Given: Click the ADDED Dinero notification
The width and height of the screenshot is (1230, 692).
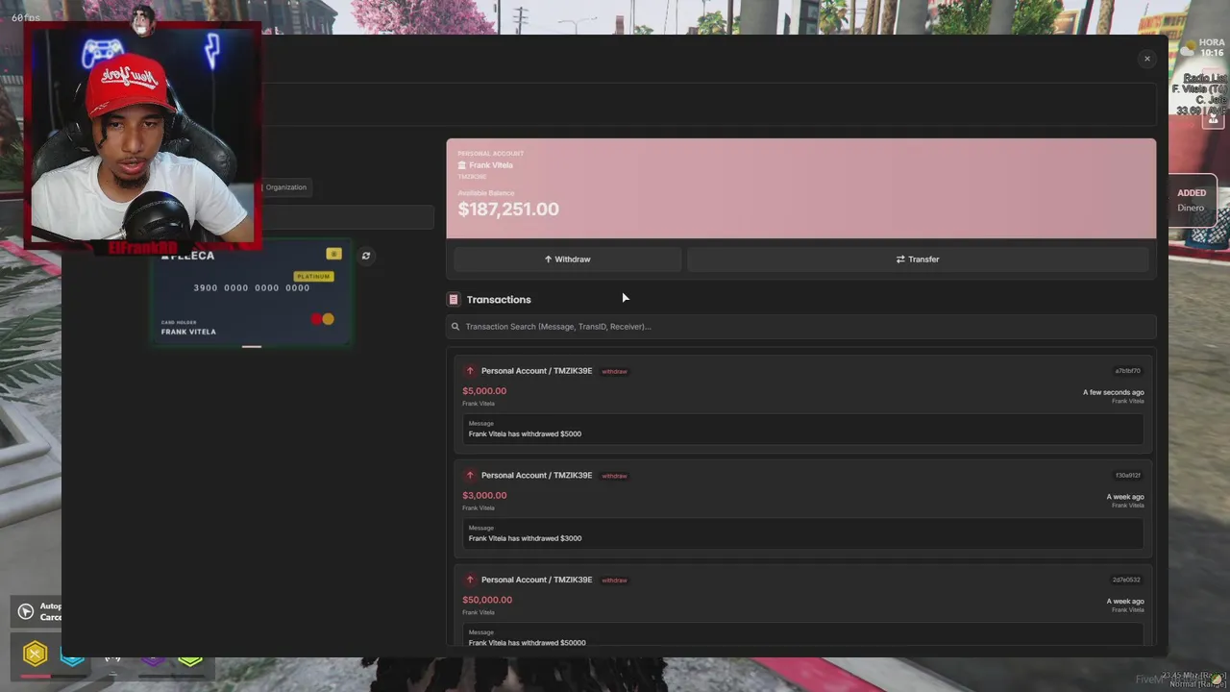Looking at the screenshot, I should coord(1192,200).
